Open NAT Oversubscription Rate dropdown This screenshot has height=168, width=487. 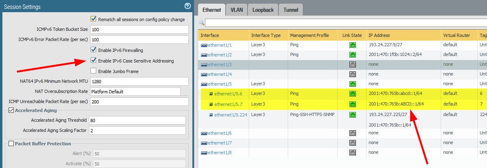click(135, 91)
